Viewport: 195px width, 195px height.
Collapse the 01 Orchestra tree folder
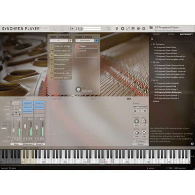click(x=151, y=45)
